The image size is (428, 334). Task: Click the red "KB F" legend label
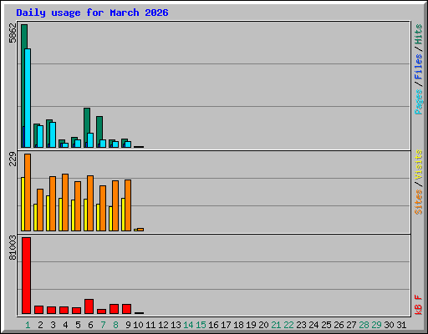tap(419, 305)
